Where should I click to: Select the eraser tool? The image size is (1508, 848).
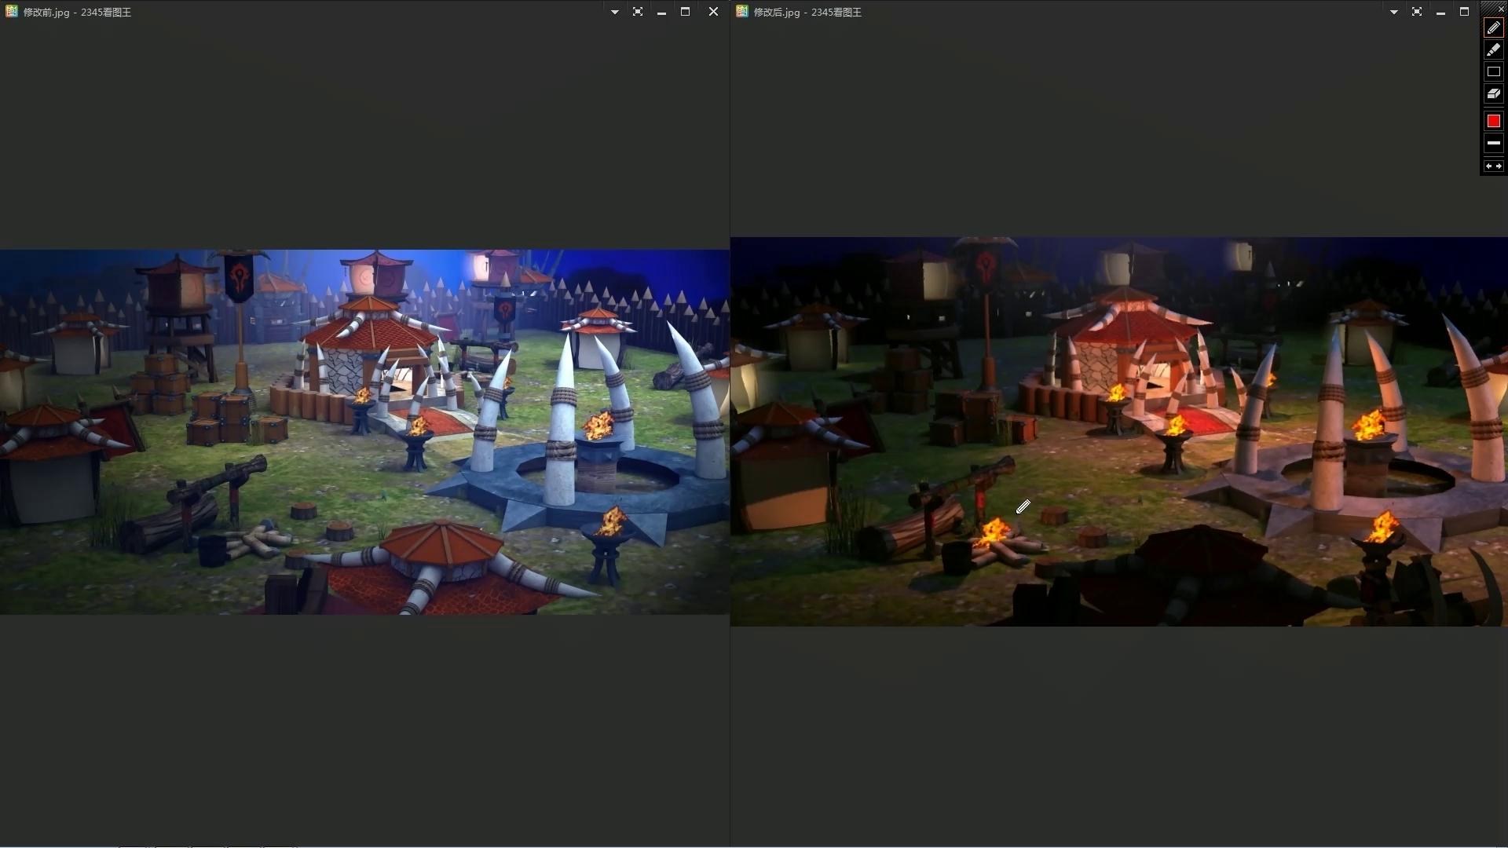point(1493,93)
